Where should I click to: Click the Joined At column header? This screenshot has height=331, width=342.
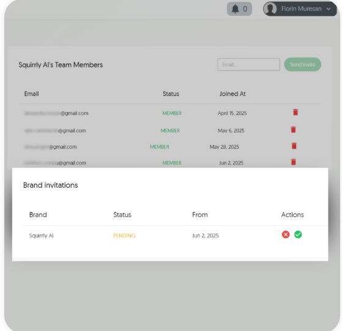click(x=233, y=94)
